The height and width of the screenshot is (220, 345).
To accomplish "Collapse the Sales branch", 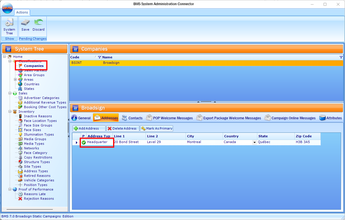I will pyautogui.click(x=10, y=93).
